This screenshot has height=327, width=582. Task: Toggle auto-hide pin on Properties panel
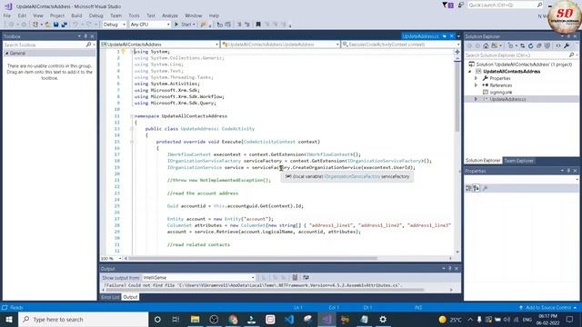pos(568,171)
